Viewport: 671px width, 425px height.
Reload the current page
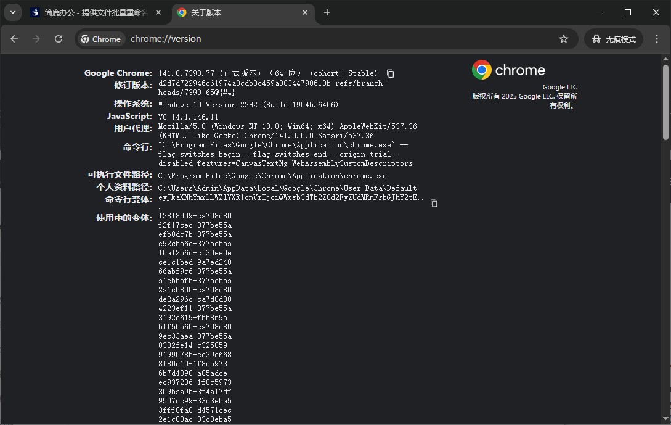click(59, 38)
